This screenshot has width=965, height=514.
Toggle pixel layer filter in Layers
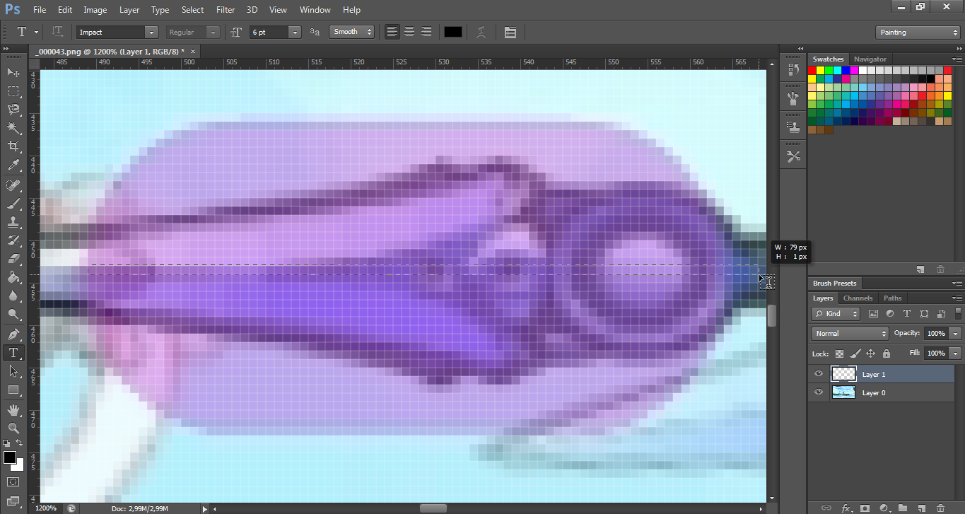pyautogui.click(x=873, y=313)
